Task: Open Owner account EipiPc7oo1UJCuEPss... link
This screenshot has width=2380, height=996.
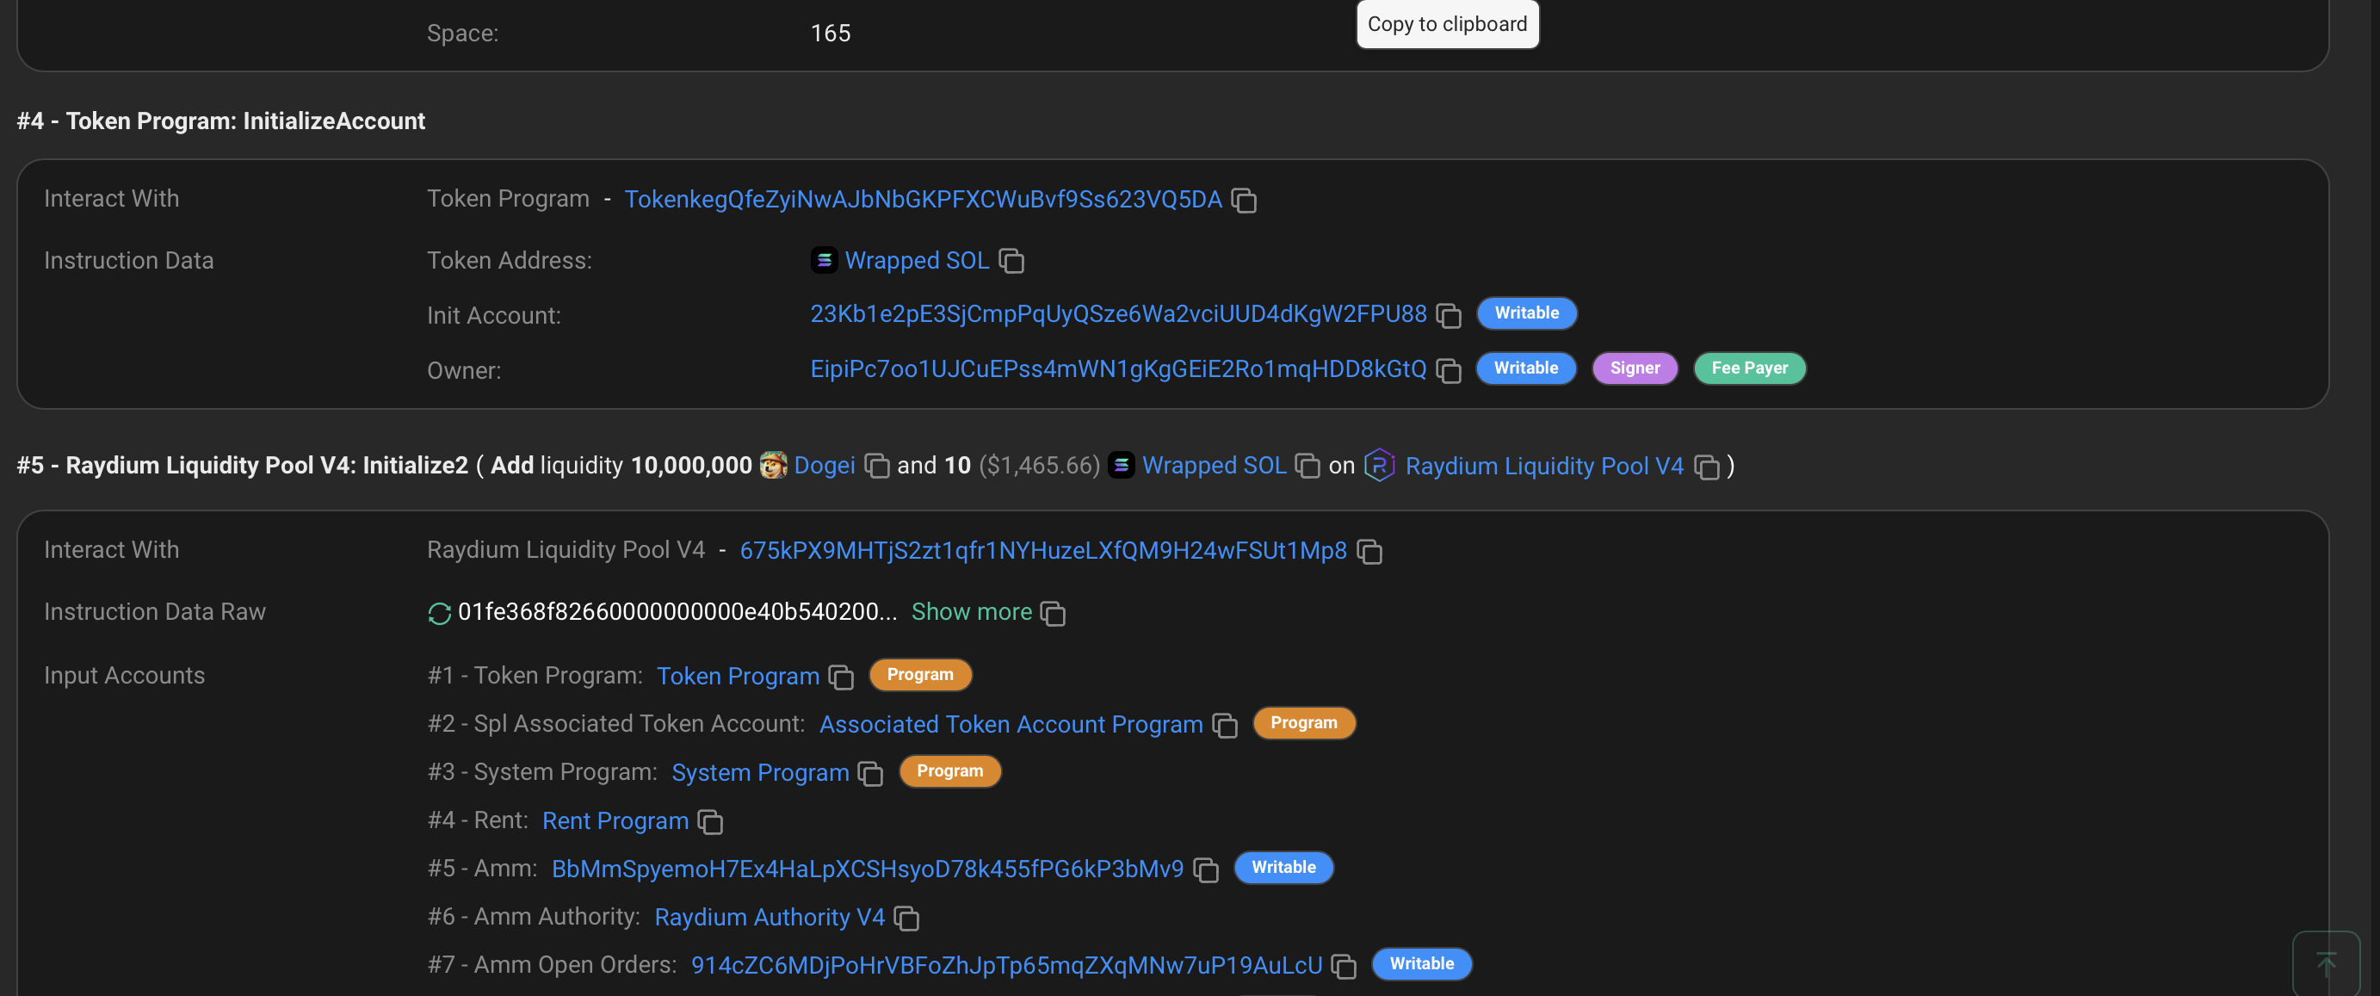Action: pos(1118,368)
